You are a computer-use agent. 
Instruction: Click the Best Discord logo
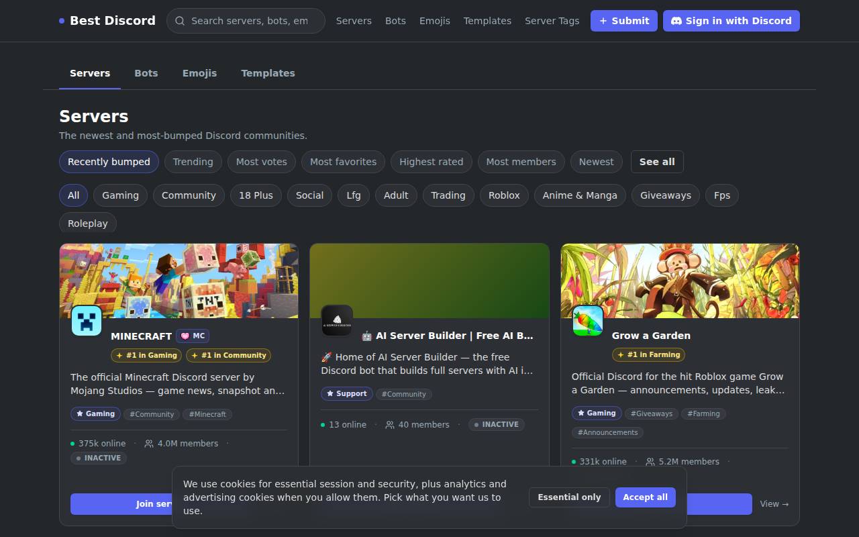107,21
